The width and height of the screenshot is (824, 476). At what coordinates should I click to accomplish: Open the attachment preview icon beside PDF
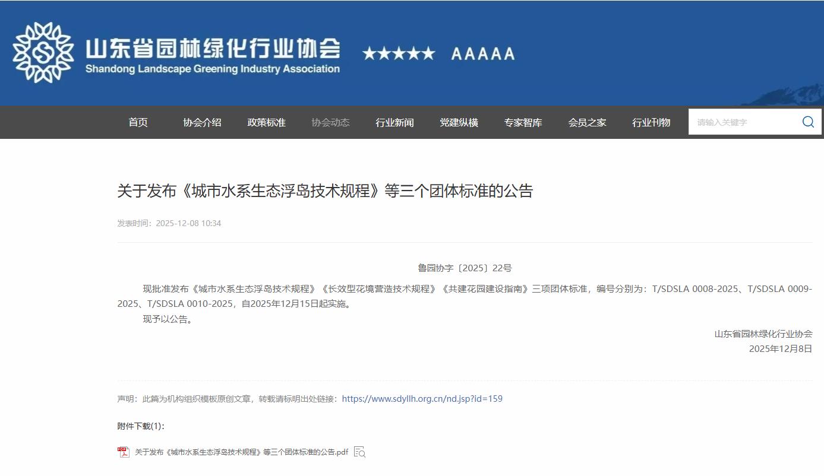[359, 452]
